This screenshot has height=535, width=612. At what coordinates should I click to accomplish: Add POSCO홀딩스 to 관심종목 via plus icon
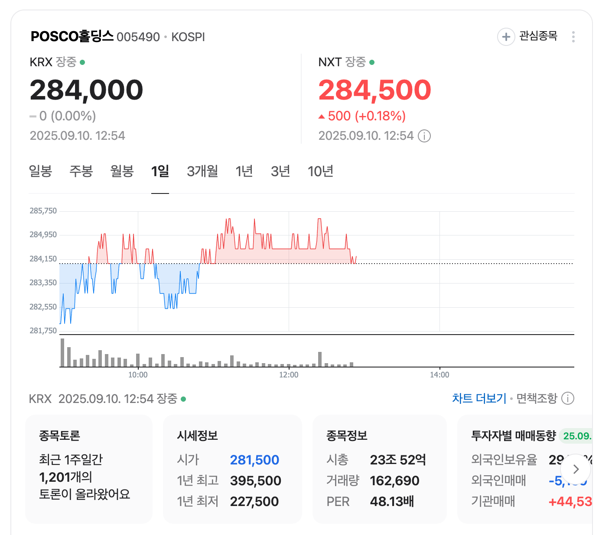point(506,37)
